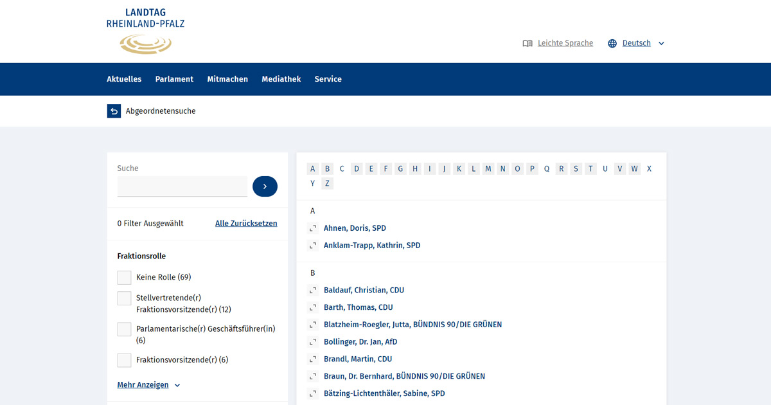The width and height of the screenshot is (771, 405).
Task: Jump to letter M in alphabet index
Action: tap(488, 169)
